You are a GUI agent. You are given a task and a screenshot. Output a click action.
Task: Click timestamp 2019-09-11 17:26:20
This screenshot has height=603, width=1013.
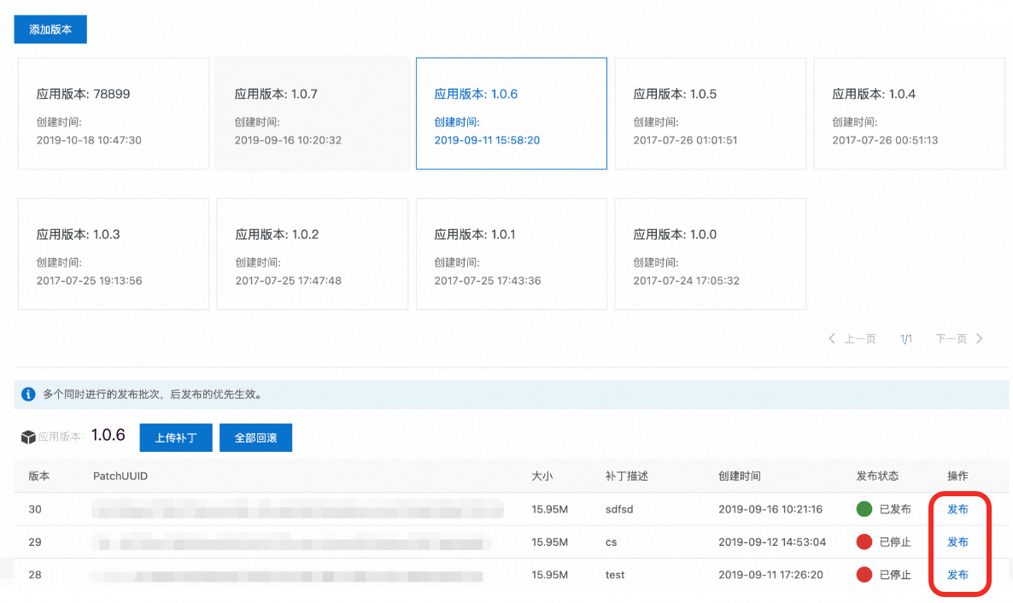point(770,575)
